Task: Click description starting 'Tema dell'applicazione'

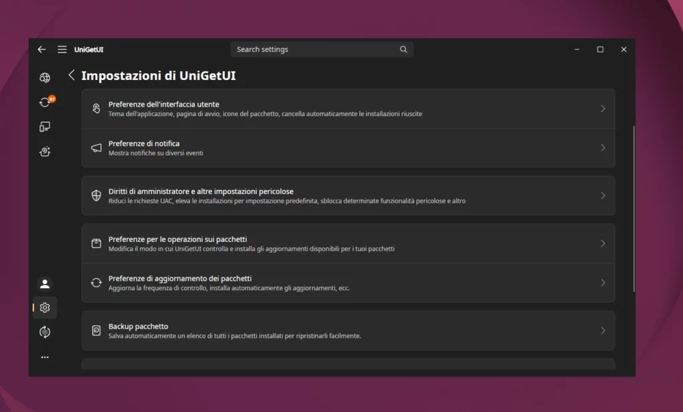Action: [265, 114]
